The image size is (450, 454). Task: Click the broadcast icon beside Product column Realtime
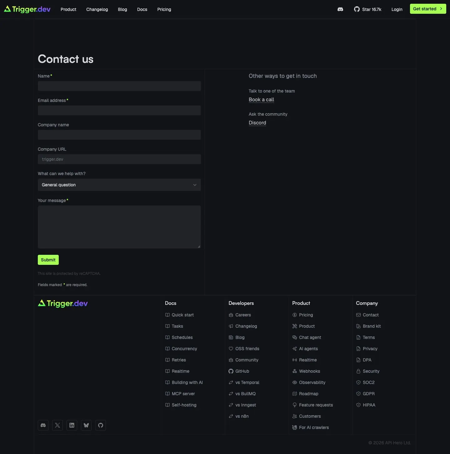pyautogui.click(x=295, y=360)
